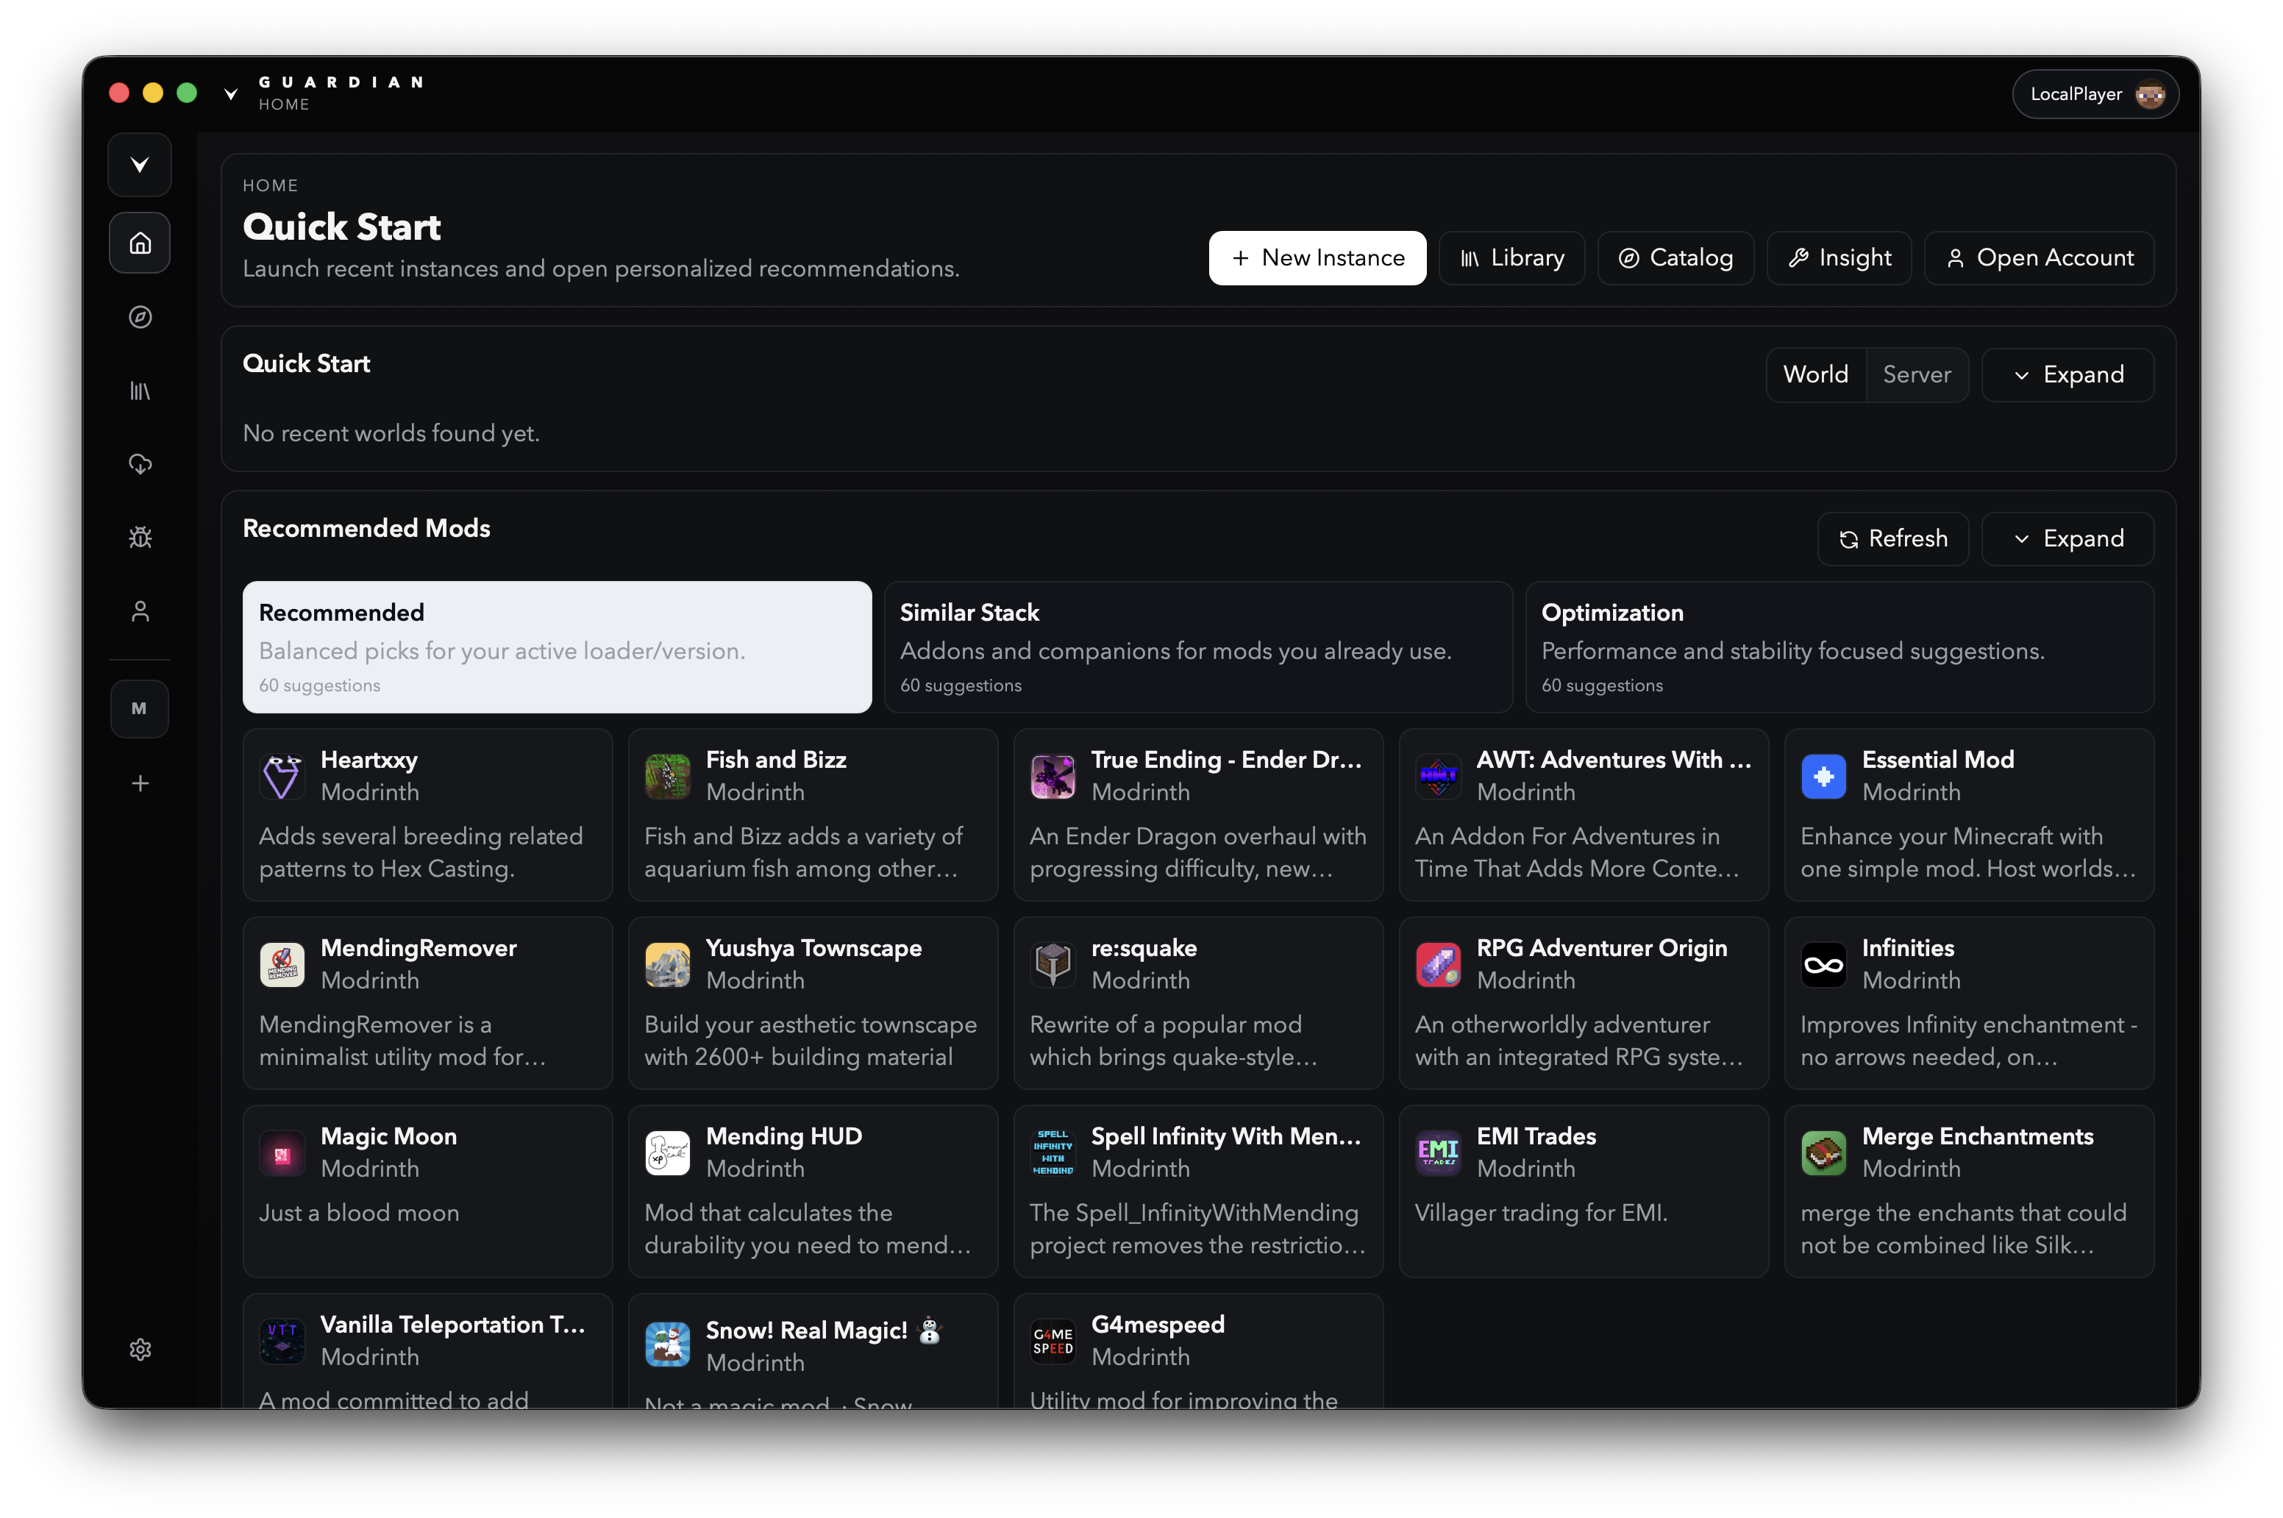Click the LocalPlayer avatar head
Viewport: 2283px width, 1518px height.
tap(2151, 94)
